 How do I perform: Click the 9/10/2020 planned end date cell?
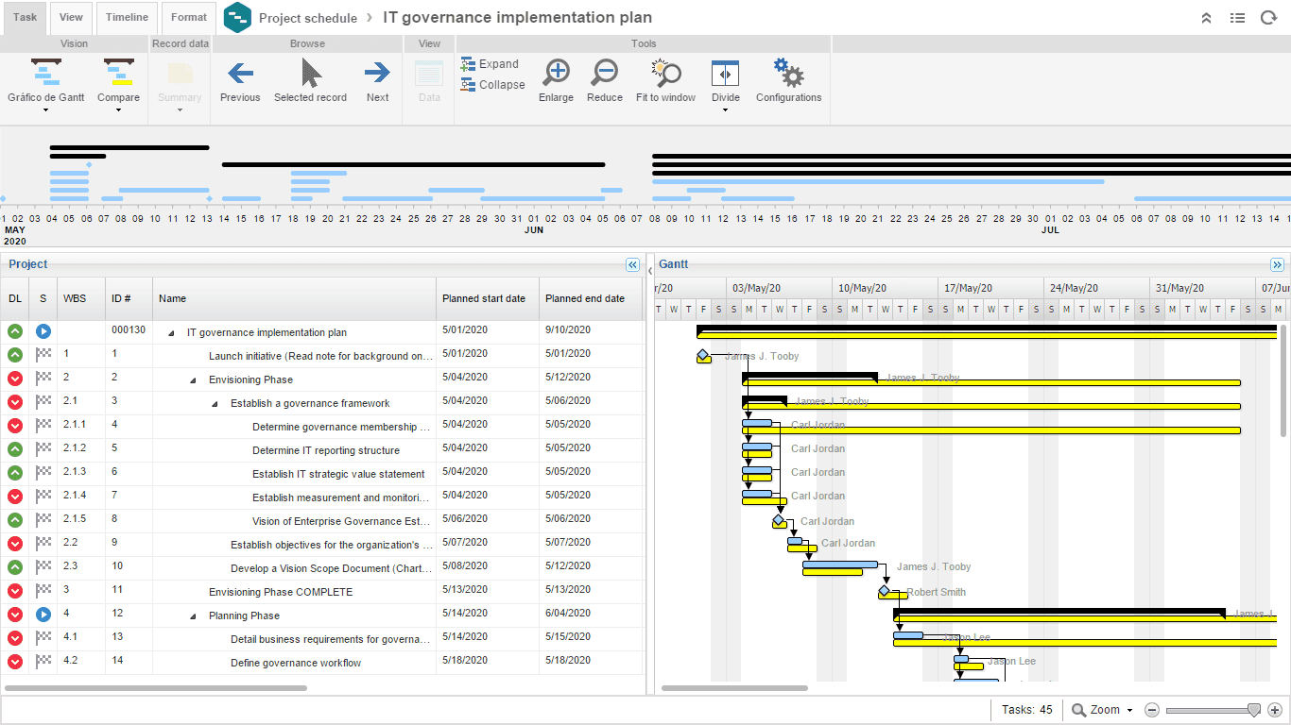(592, 329)
